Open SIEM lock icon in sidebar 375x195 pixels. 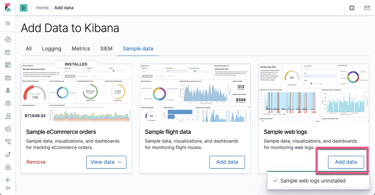pyautogui.click(x=8, y=167)
